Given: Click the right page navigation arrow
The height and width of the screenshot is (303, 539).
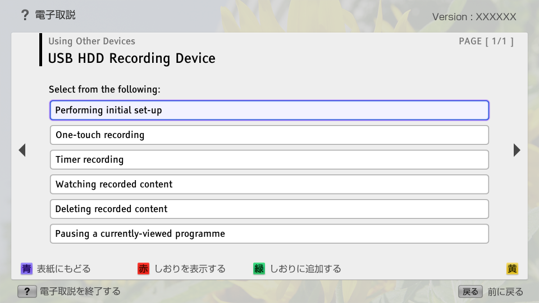Looking at the screenshot, I should coord(517,150).
